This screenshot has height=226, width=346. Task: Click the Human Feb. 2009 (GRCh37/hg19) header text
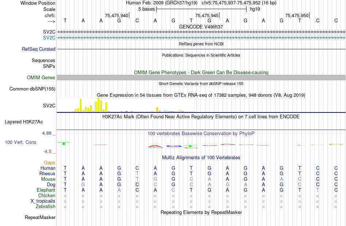click(162, 3)
